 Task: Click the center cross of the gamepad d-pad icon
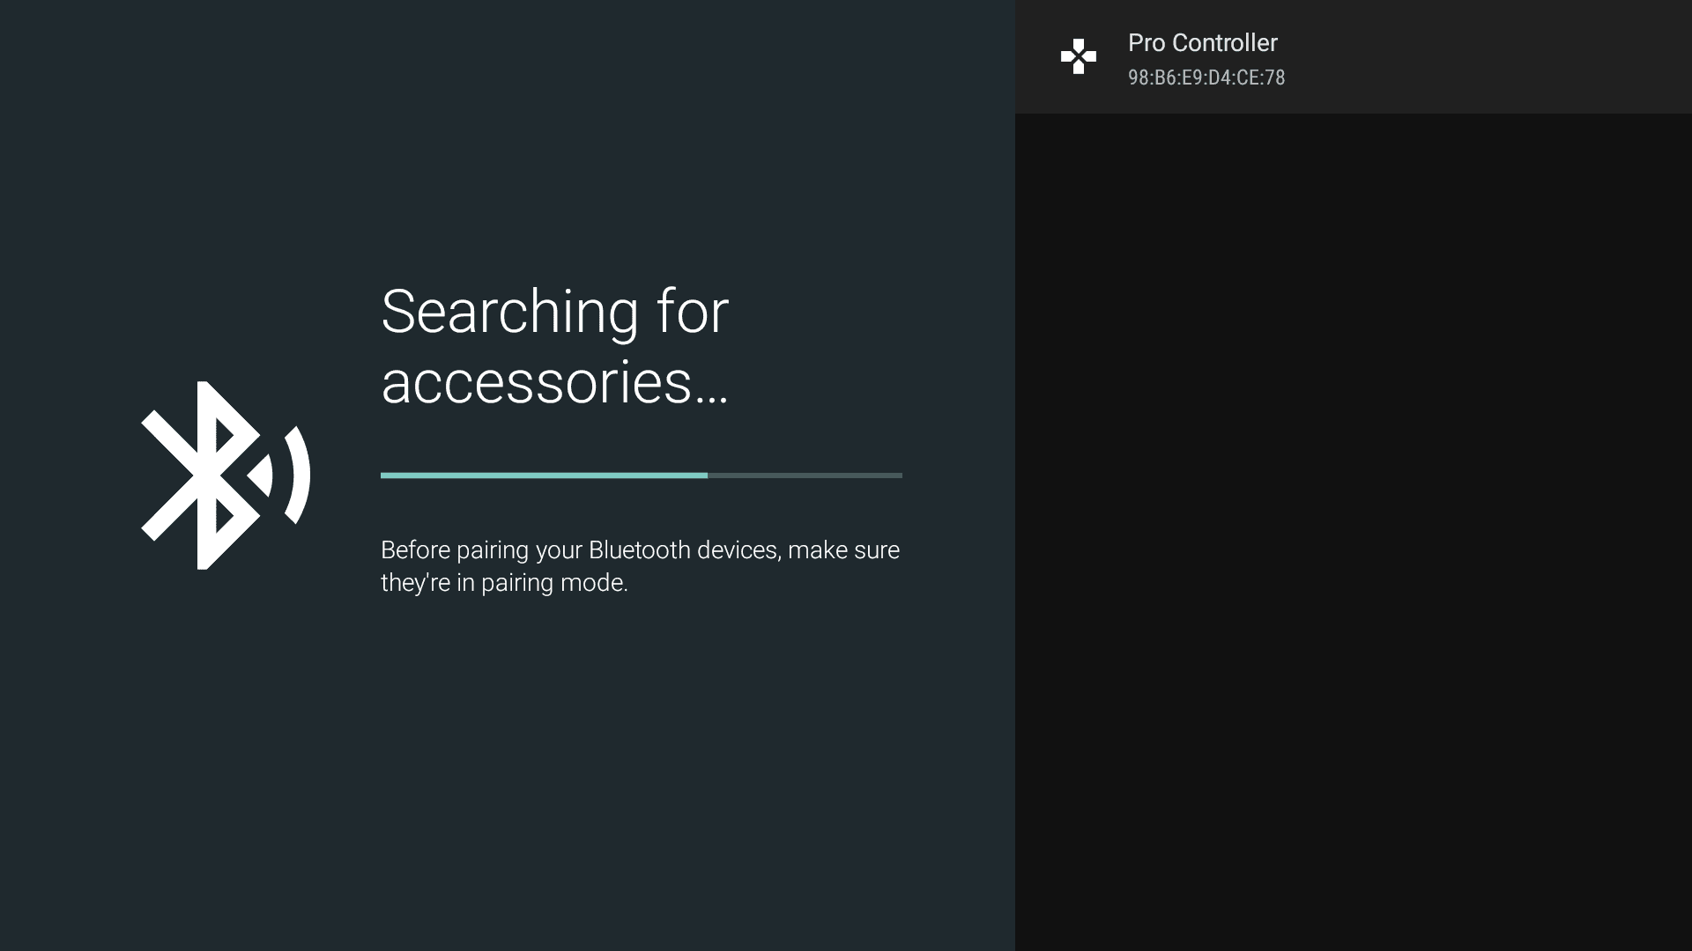pos(1078,57)
